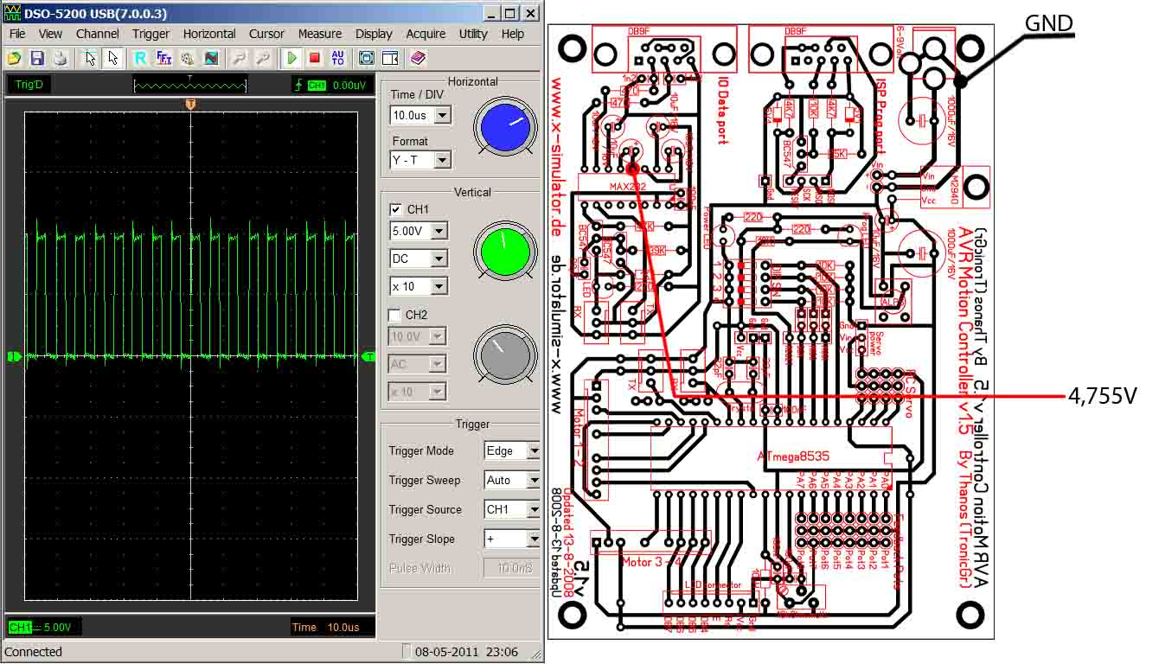This screenshot has height=664, width=1159.
Task: Open the Help menu
Action: coord(513,34)
